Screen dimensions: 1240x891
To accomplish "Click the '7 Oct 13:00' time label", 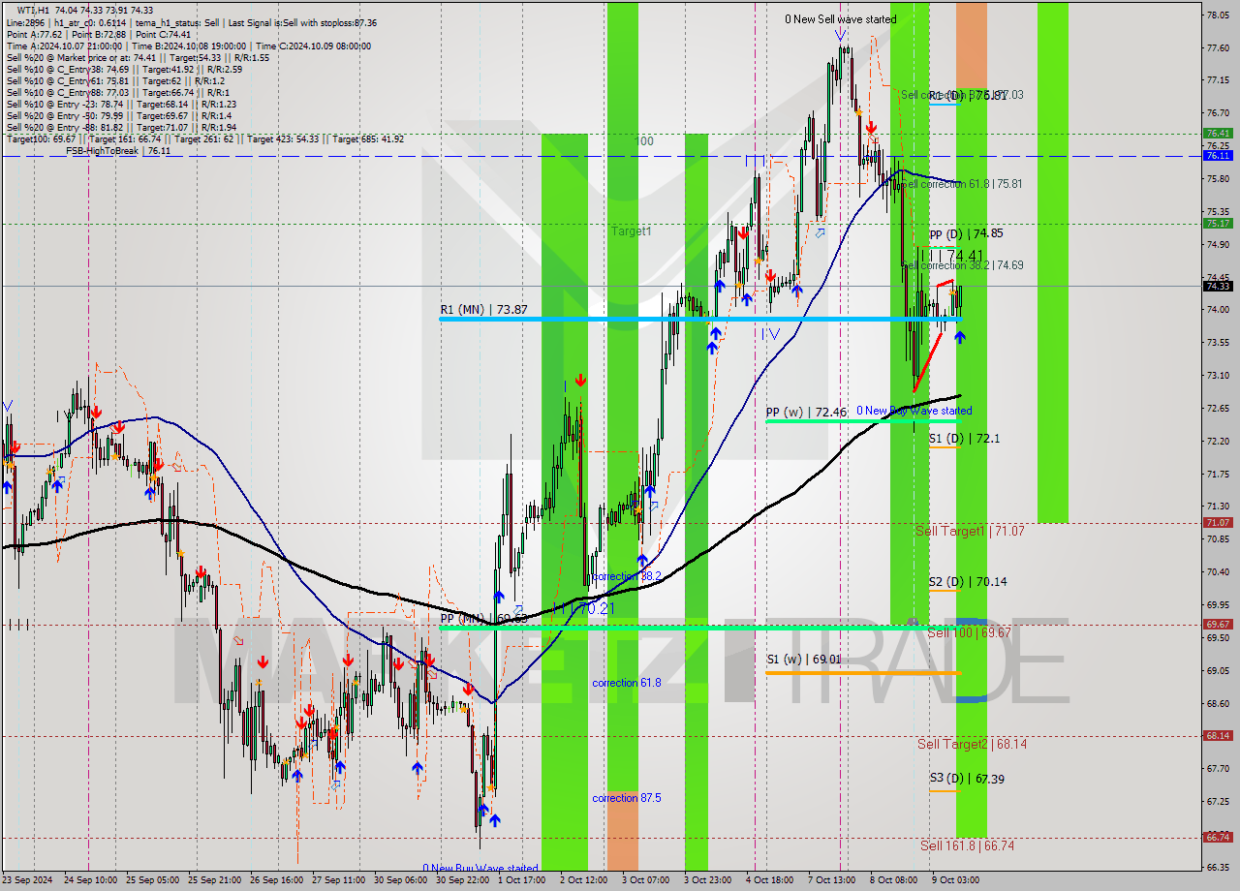I will tap(833, 880).
